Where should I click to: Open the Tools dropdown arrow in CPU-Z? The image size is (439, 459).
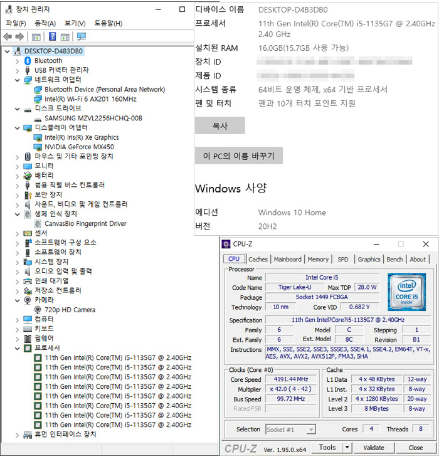point(347,447)
